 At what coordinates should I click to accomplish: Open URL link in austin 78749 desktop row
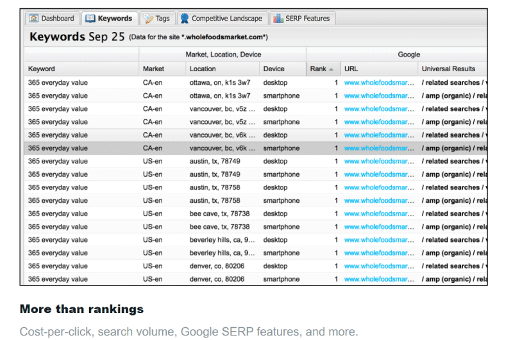[379, 161]
